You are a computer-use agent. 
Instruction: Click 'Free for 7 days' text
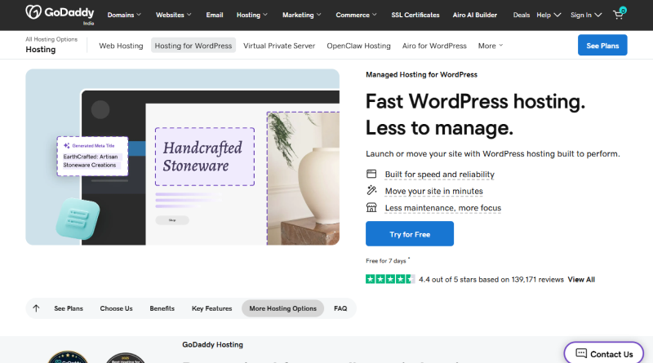tap(385, 261)
